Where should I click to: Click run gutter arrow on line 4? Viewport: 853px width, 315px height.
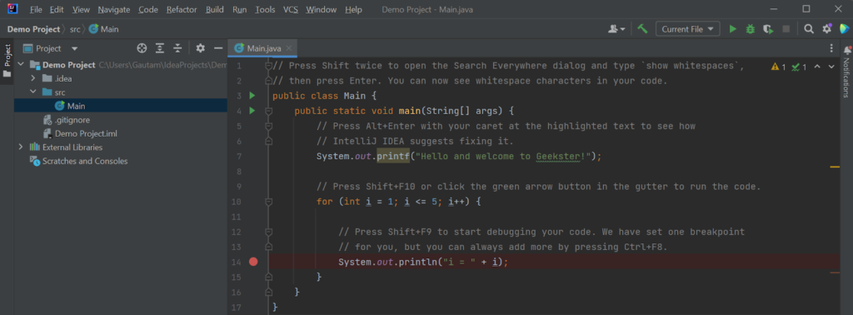pyautogui.click(x=252, y=111)
